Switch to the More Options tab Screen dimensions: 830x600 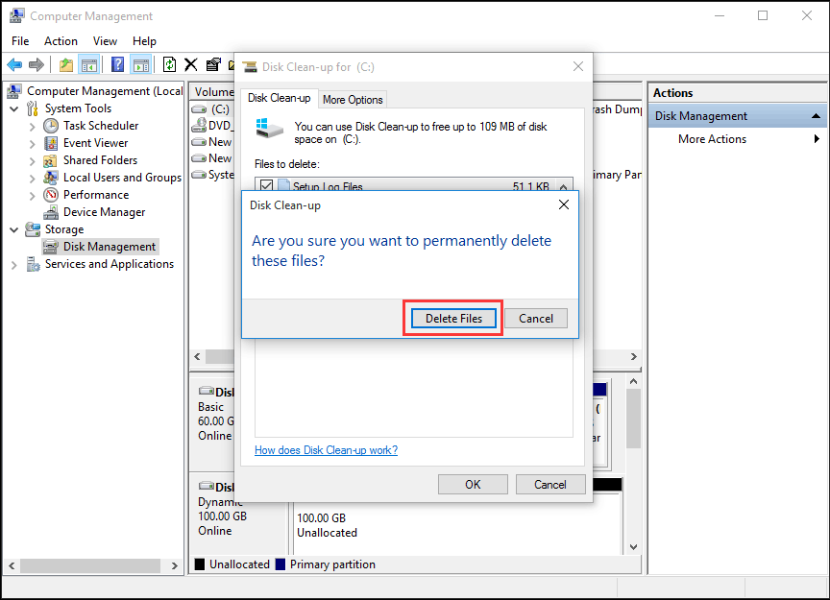click(x=352, y=98)
